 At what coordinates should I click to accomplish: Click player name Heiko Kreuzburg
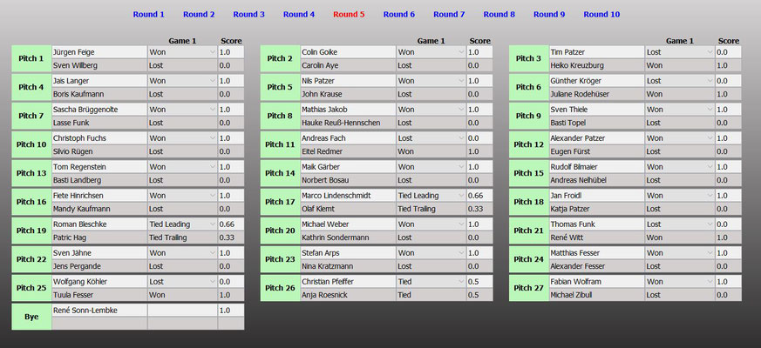(x=575, y=65)
